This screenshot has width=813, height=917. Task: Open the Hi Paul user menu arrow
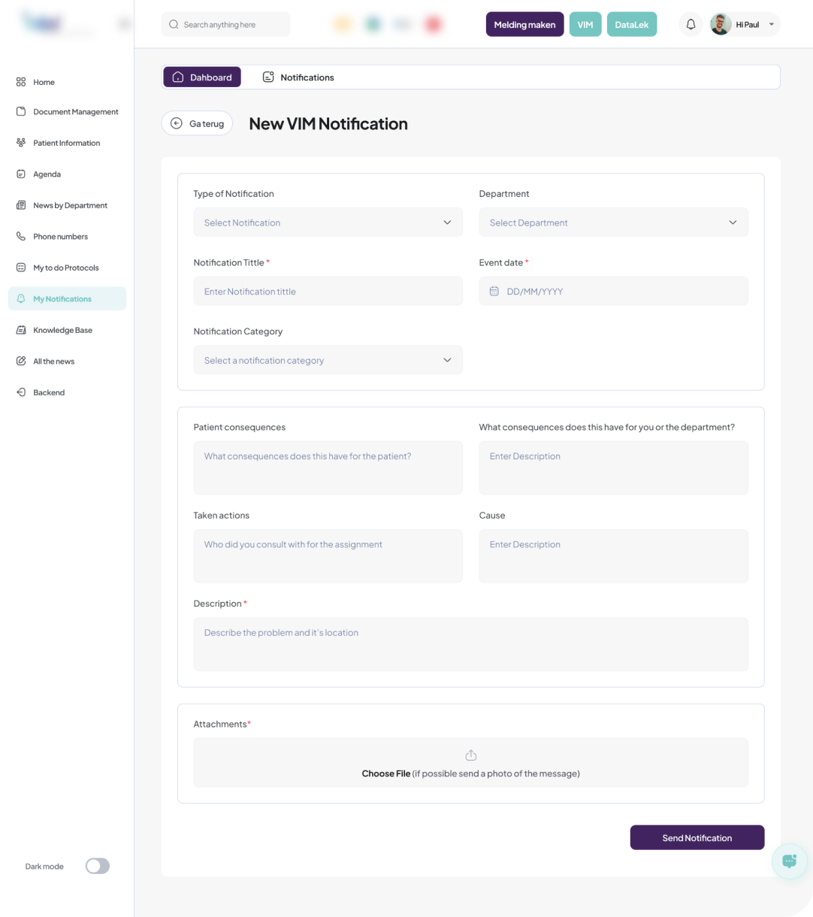pos(771,25)
